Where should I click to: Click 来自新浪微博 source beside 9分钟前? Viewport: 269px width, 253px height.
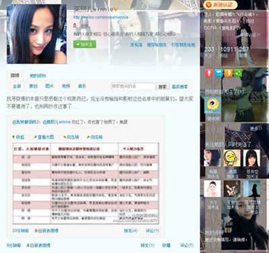pos(38,246)
